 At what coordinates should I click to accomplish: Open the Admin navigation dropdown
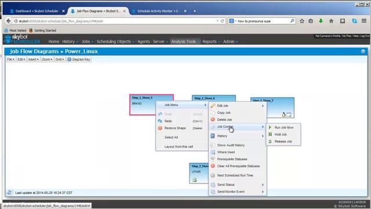(x=231, y=41)
